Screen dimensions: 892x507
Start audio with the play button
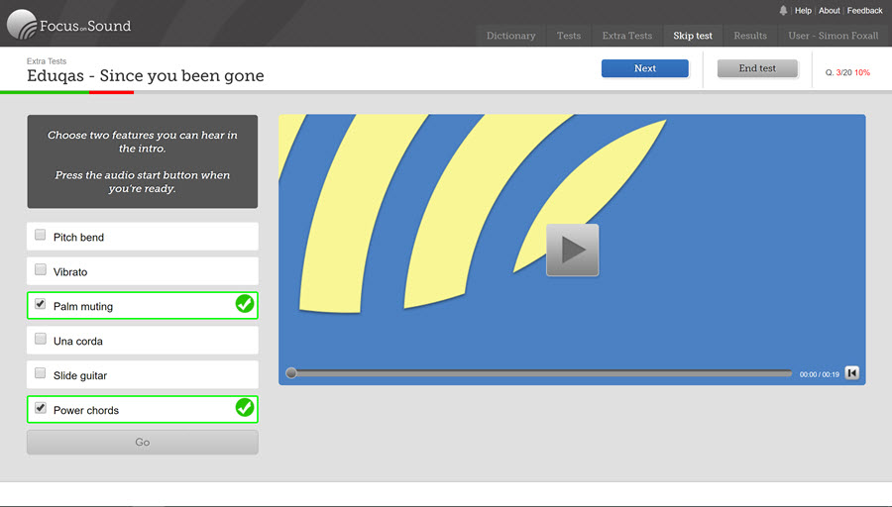(572, 250)
